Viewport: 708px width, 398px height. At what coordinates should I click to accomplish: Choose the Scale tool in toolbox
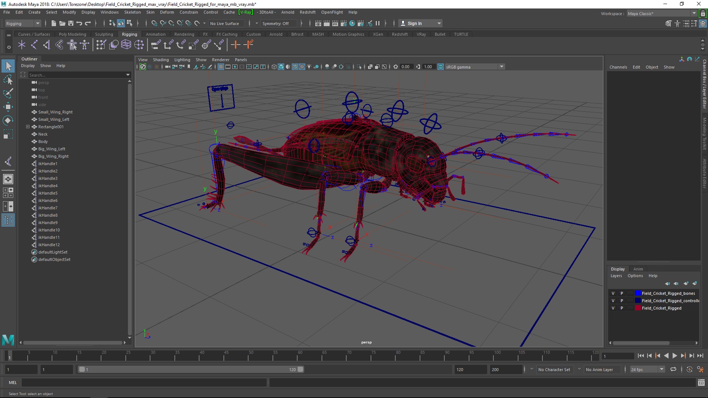click(8, 134)
